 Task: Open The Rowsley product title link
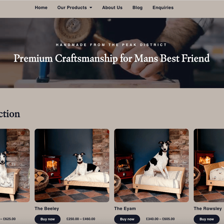click(208, 209)
